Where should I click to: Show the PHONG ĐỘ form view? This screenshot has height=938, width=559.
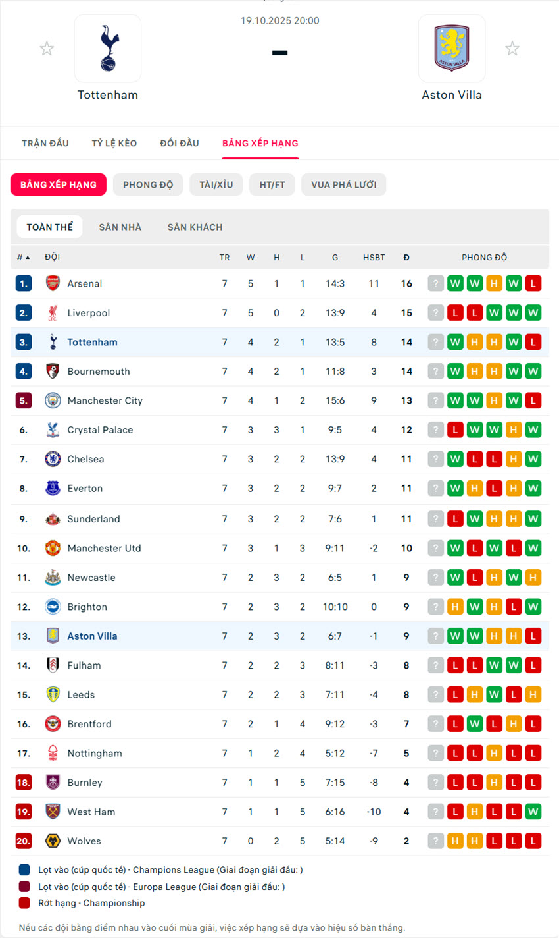coord(148,185)
